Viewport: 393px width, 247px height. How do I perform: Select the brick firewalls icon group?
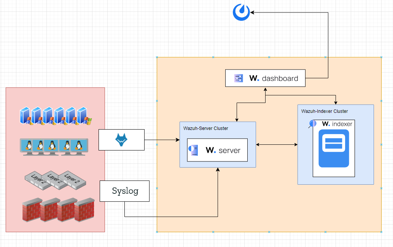(x=58, y=210)
